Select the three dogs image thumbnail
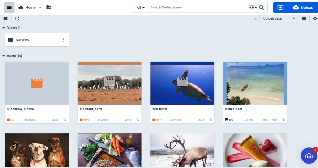Viewport: 318px width, 168px height. tap(37, 150)
